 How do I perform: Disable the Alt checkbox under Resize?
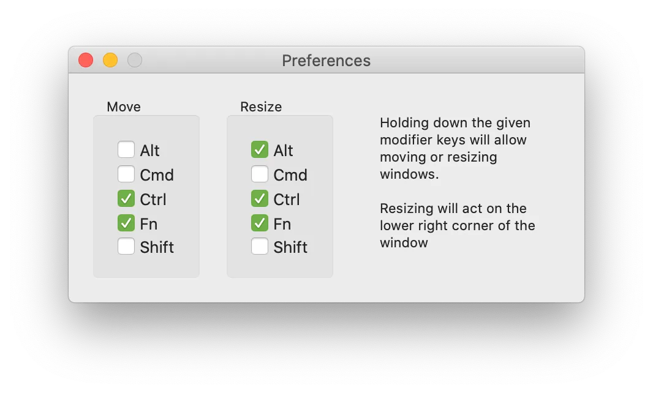(x=259, y=149)
